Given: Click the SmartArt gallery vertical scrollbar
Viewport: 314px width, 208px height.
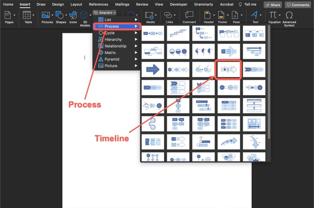Looking at the screenshot, I should point(269,82).
